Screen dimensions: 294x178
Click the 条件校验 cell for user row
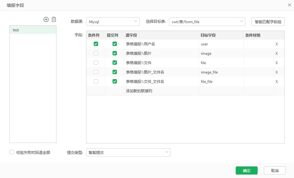tap(259, 44)
